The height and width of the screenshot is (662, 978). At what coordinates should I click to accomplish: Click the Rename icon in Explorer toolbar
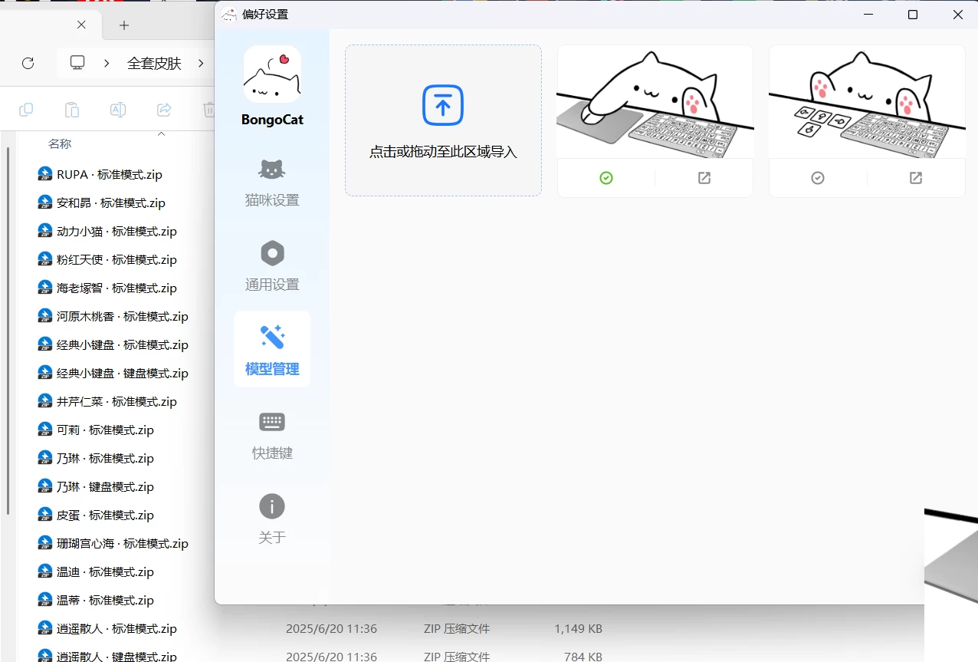pos(118,110)
